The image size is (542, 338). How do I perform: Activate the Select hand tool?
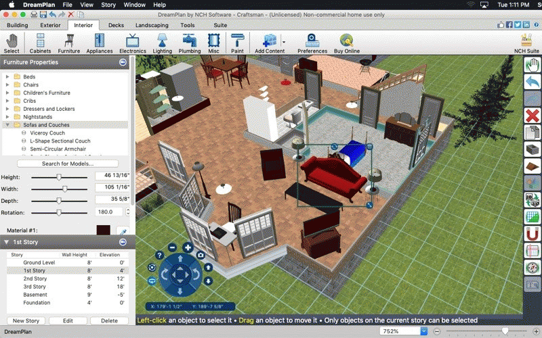(12, 43)
